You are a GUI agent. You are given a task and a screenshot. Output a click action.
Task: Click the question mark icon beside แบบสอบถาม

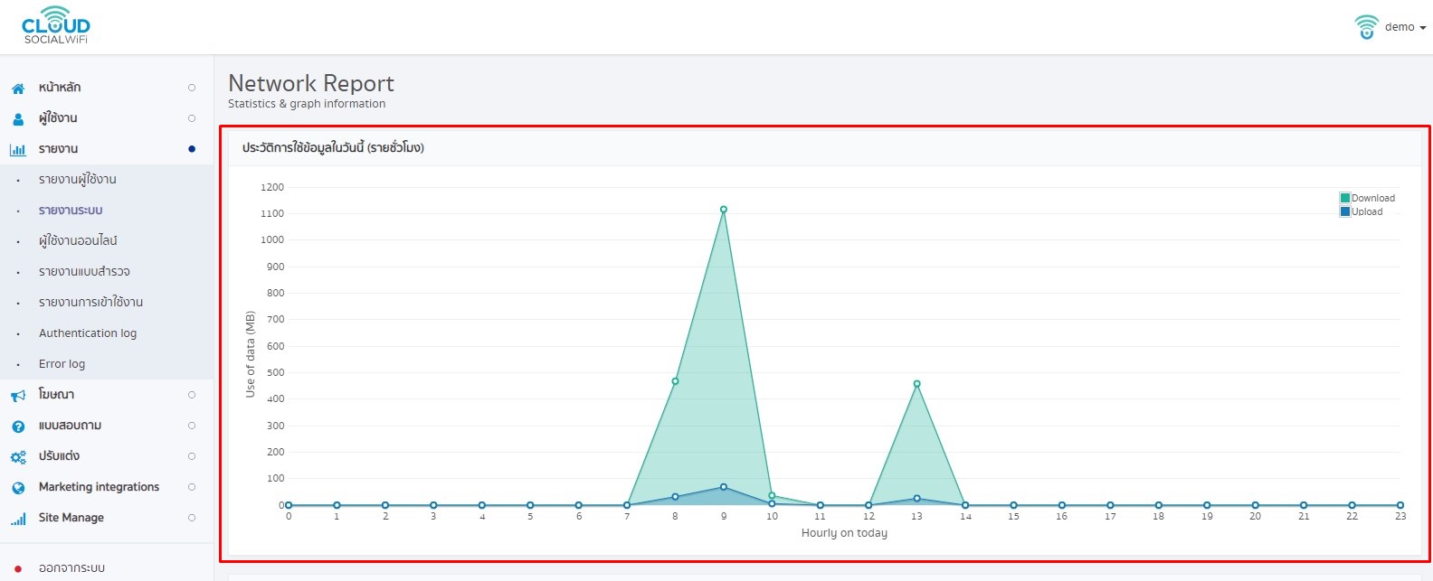coord(18,426)
